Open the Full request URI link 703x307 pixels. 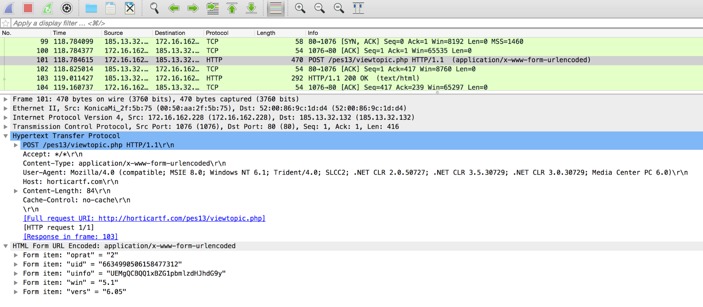point(144,218)
